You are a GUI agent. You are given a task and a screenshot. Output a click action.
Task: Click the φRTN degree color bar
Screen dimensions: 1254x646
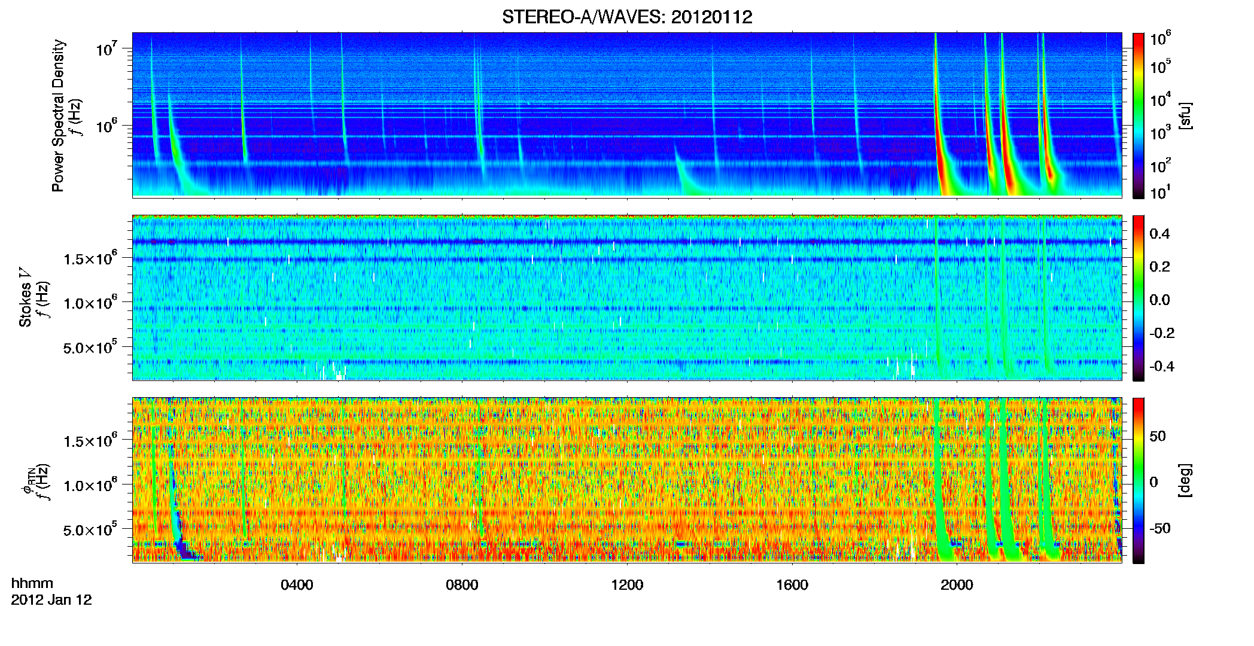[1138, 480]
